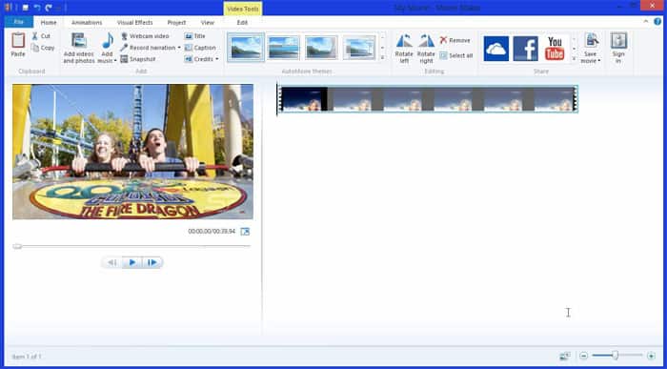Click the roller coaster video preview

[x=132, y=152]
